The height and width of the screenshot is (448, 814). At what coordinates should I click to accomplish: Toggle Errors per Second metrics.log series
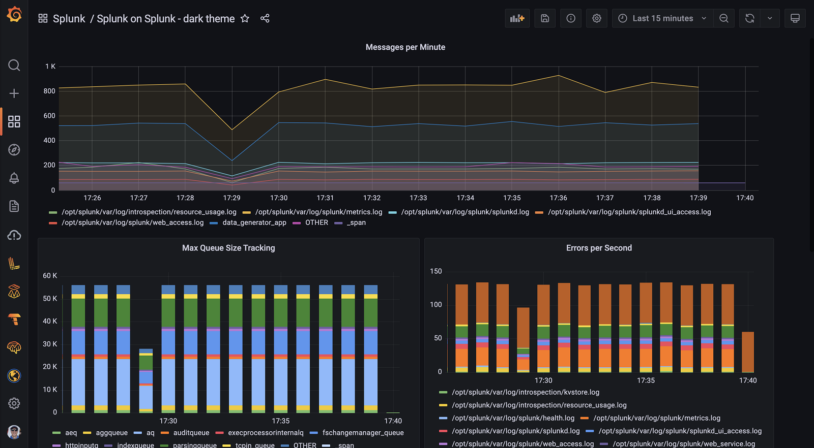click(x=657, y=418)
